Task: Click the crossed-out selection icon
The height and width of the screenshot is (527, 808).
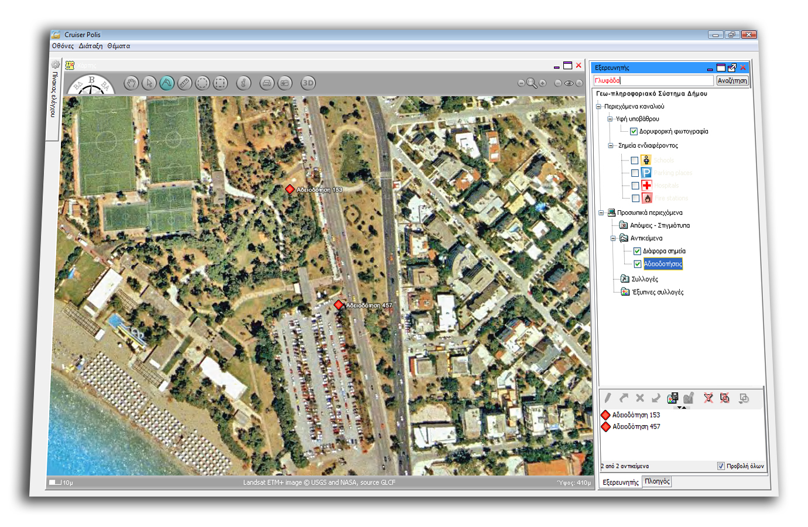Action: (725, 398)
